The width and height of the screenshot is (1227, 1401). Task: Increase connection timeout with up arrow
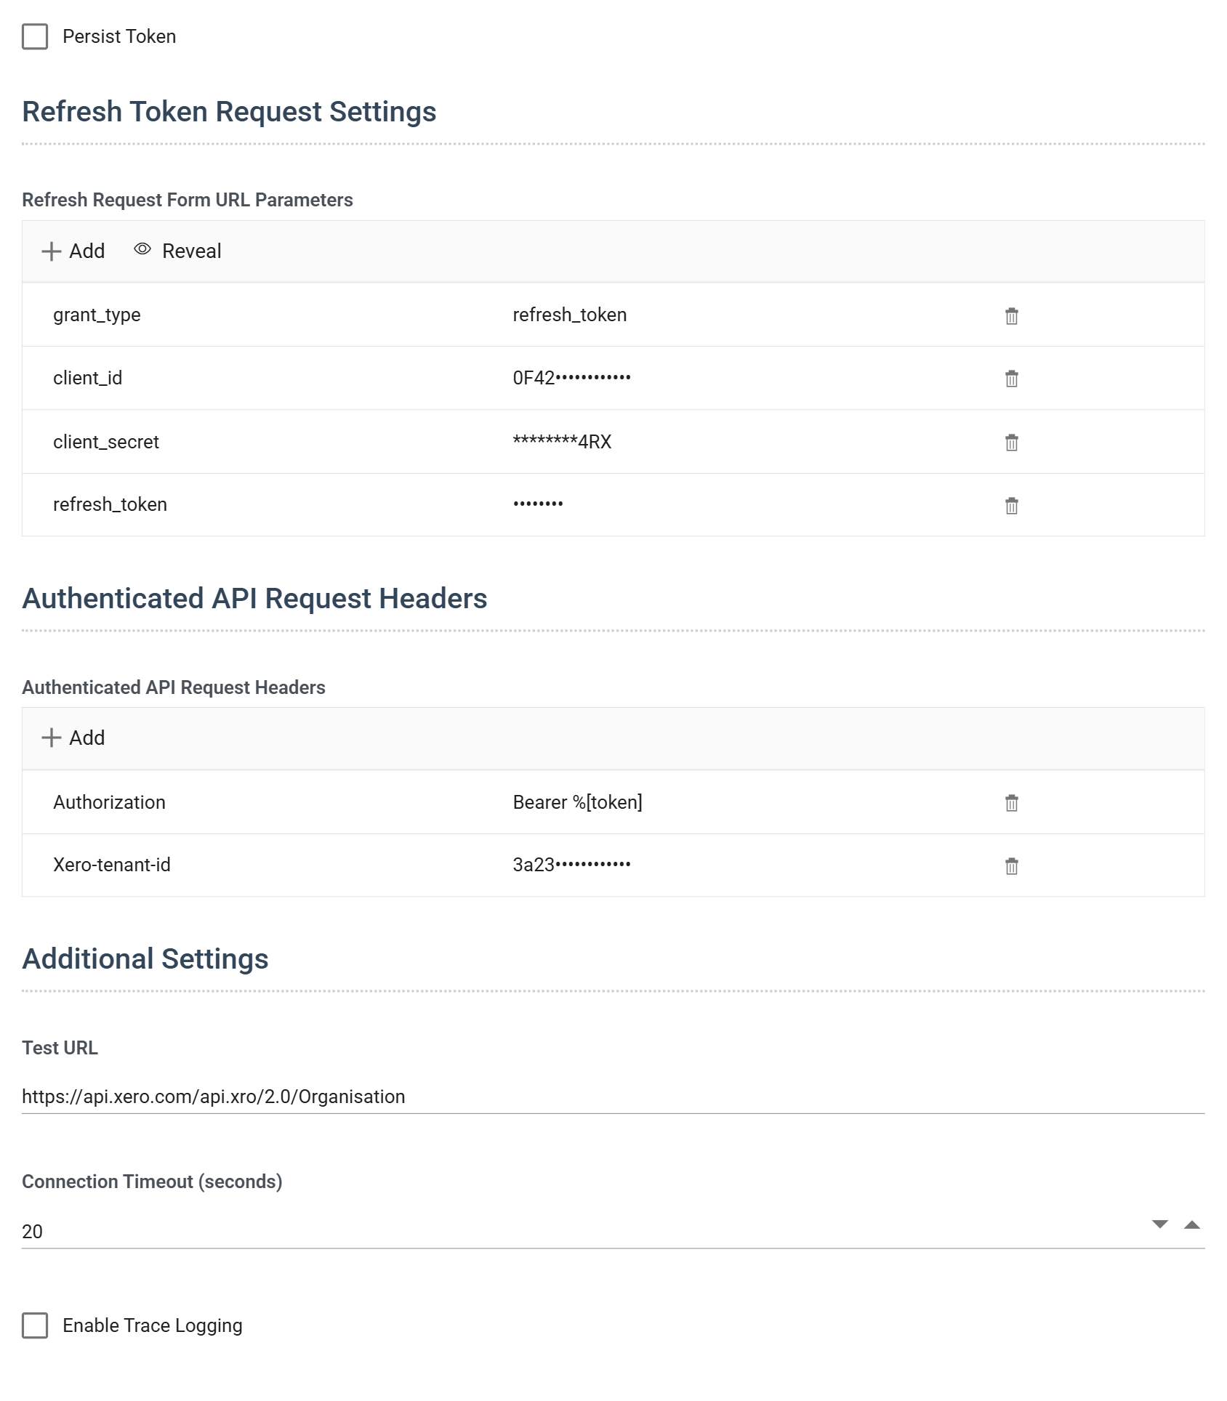(1192, 1224)
